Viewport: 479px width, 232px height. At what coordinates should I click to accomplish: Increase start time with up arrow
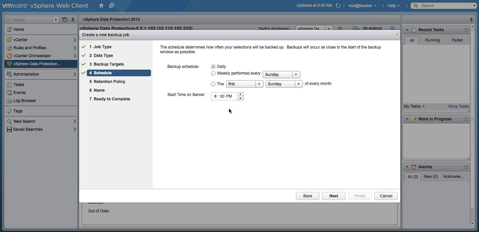click(x=241, y=94)
